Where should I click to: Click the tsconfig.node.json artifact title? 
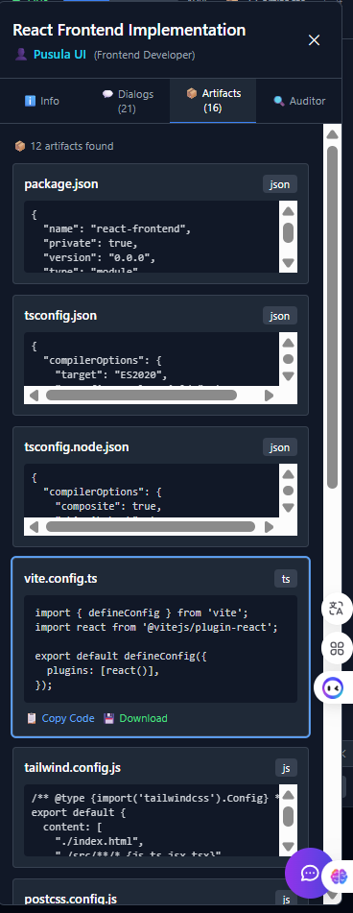[77, 447]
